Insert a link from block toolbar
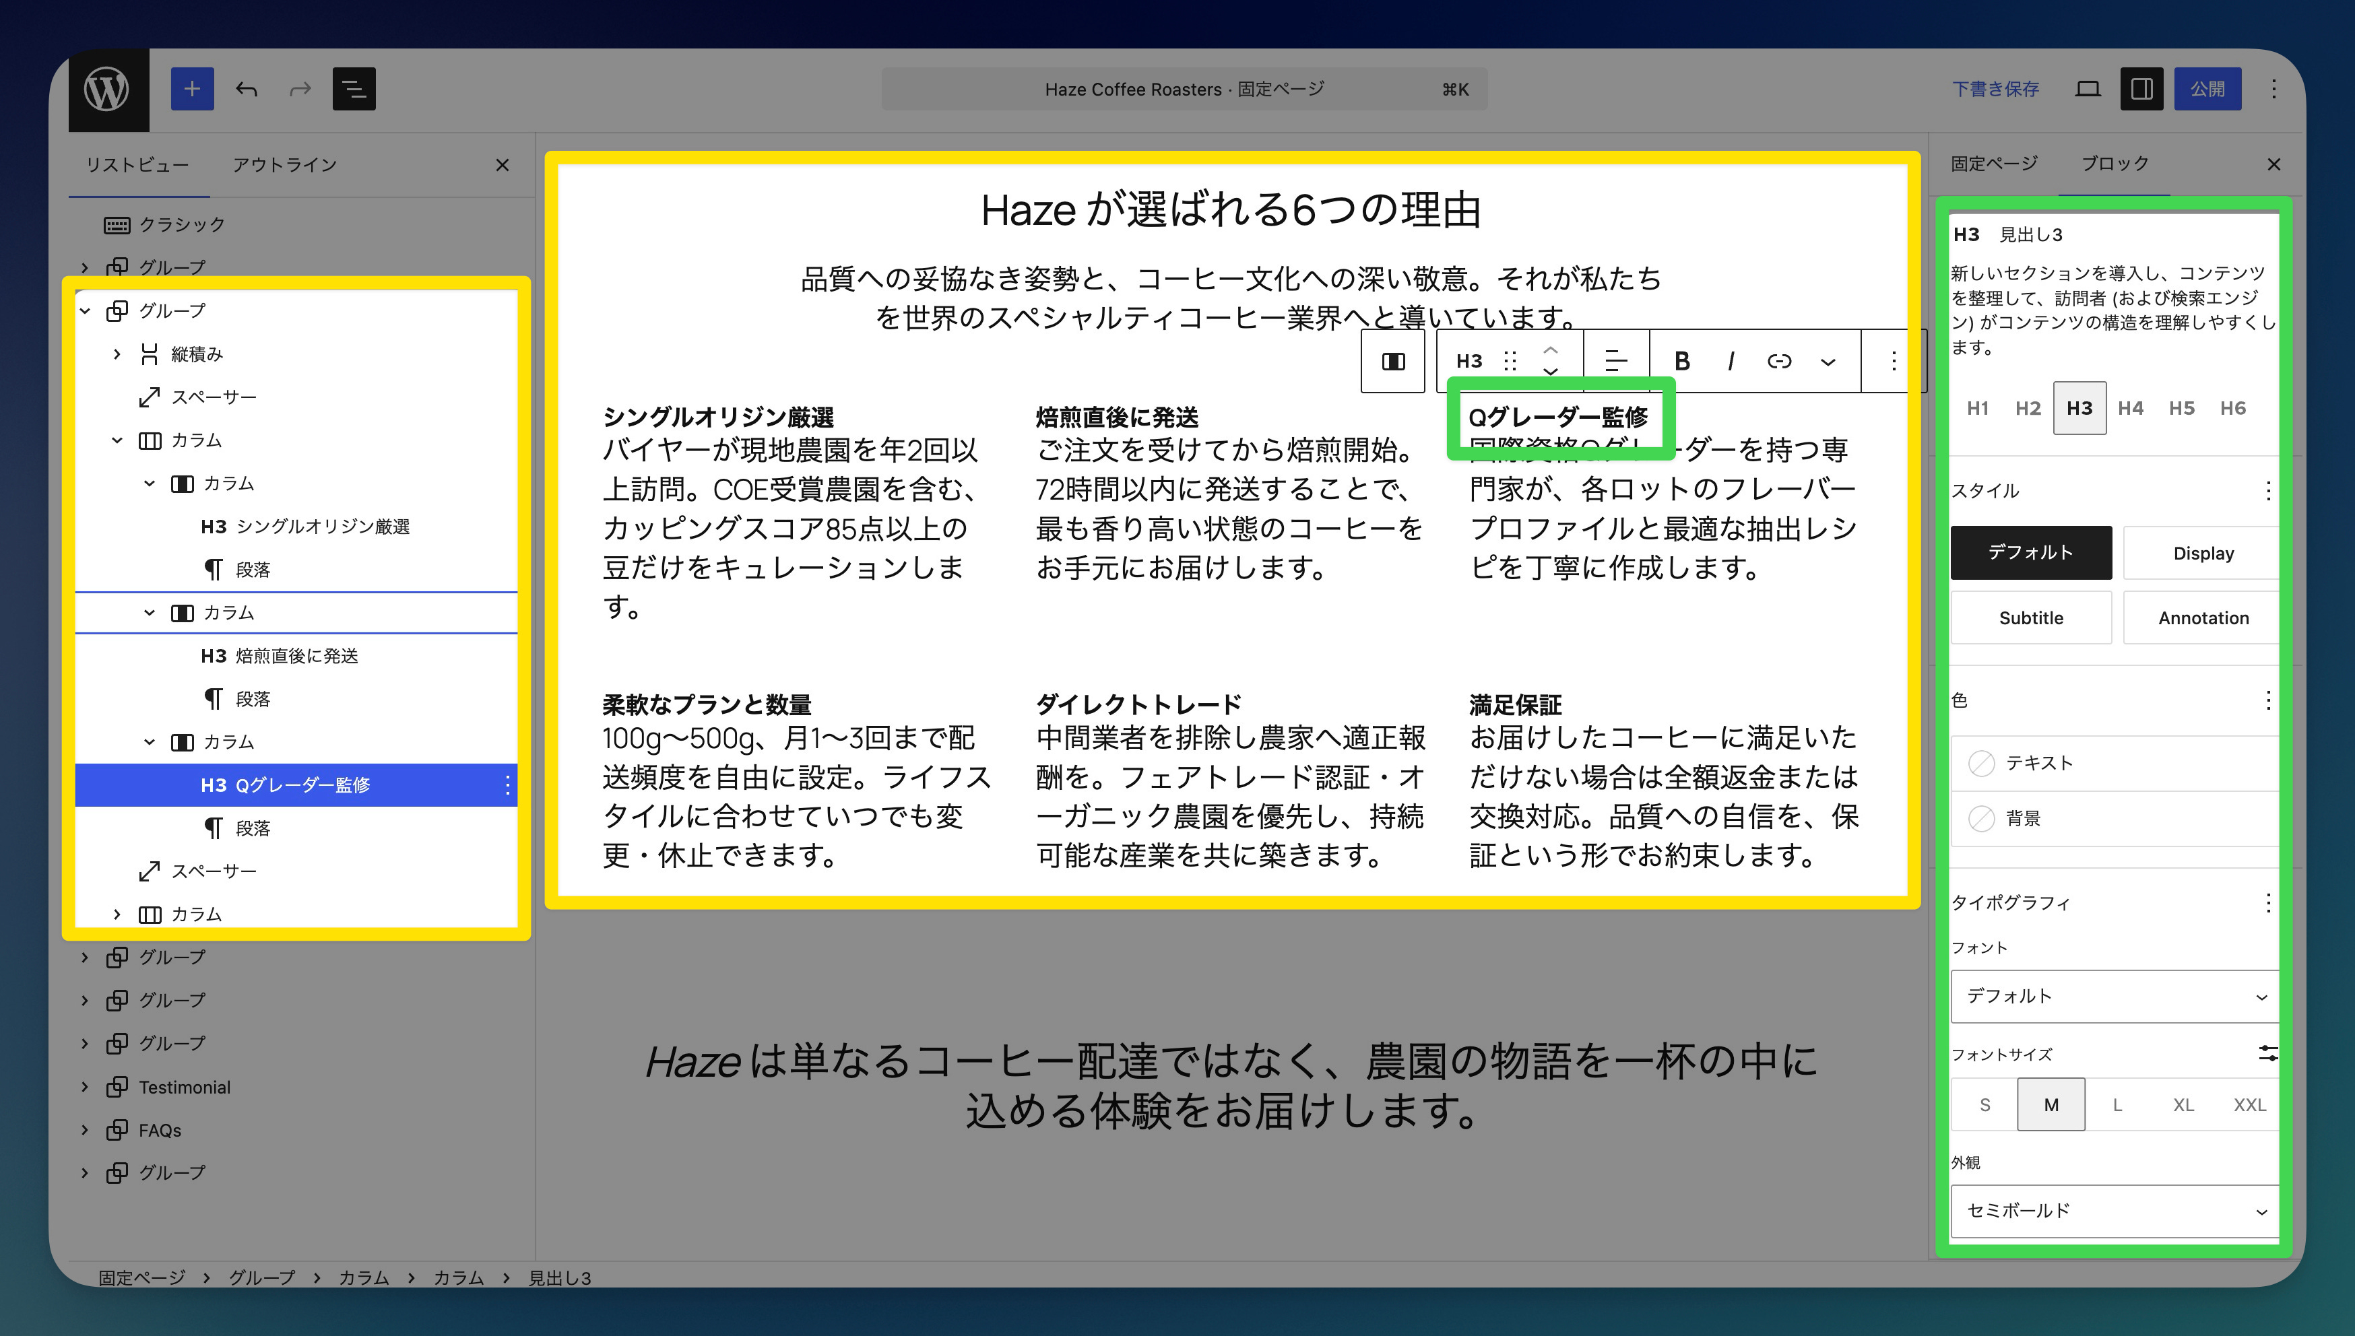The height and width of the screenshot is (1336, 2355). [x=1778, y=361]
